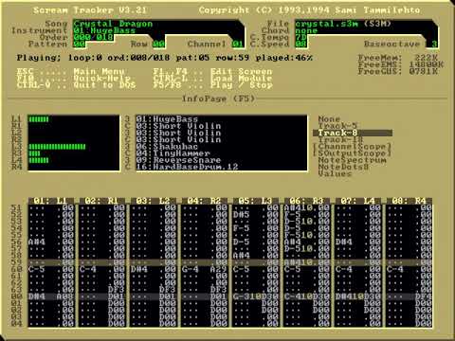Choose NoteSpectrum view option
Image resolution: width=455 pixels, height=341 pixels.
pos(352,160)
